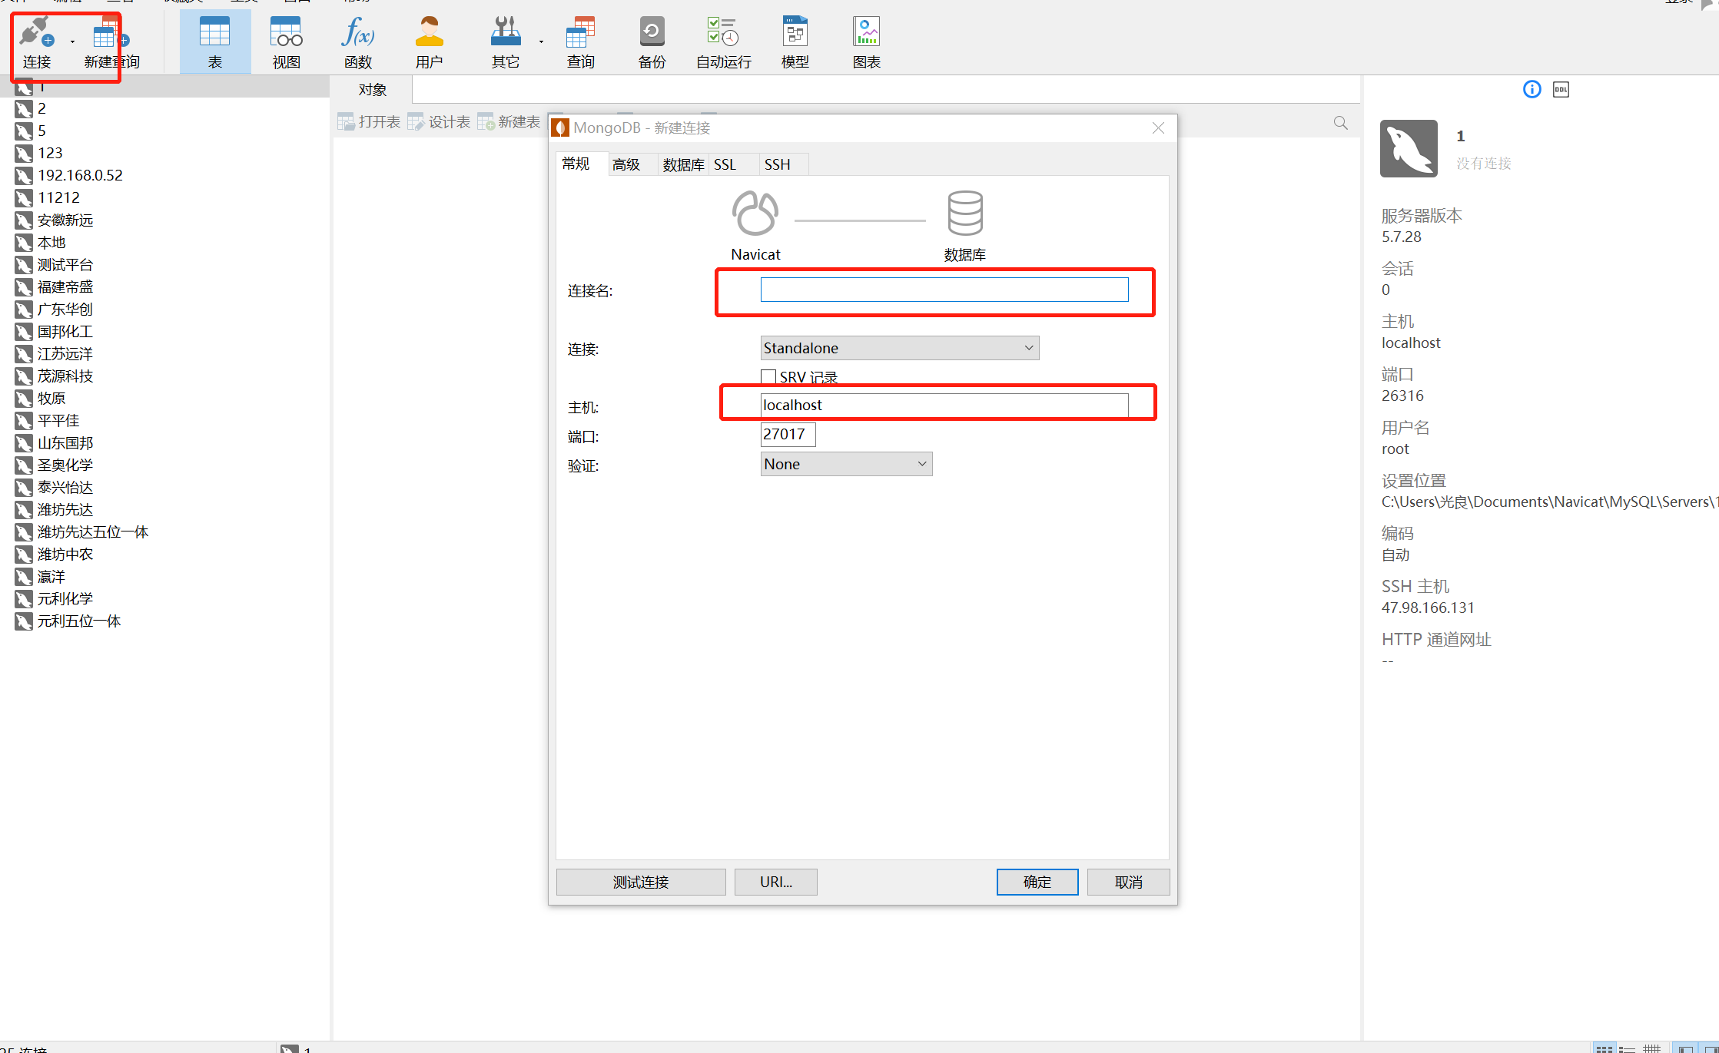Click the 端口 27017 input field
Screen dimensions: 1719x1053
pos(788,434)
